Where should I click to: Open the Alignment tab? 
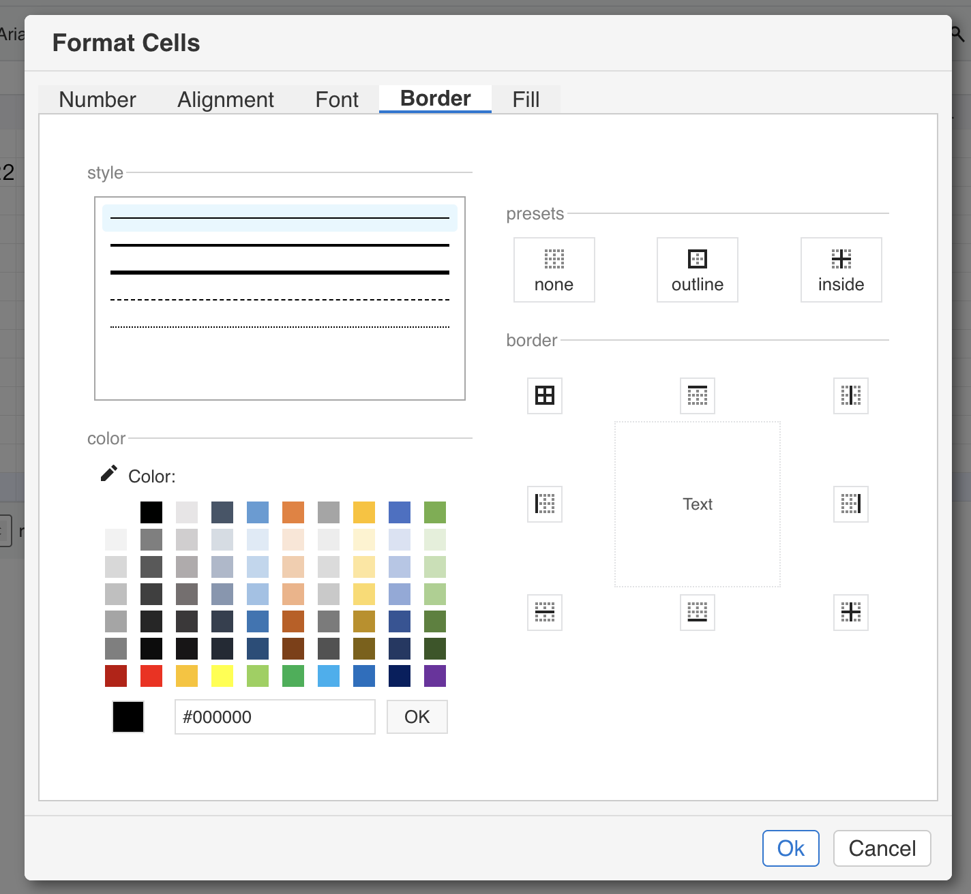(225, 99)
